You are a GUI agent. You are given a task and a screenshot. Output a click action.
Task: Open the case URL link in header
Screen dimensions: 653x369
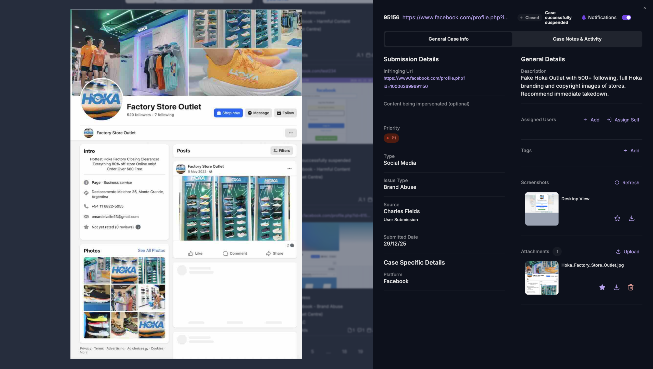[x=455, y=18]
